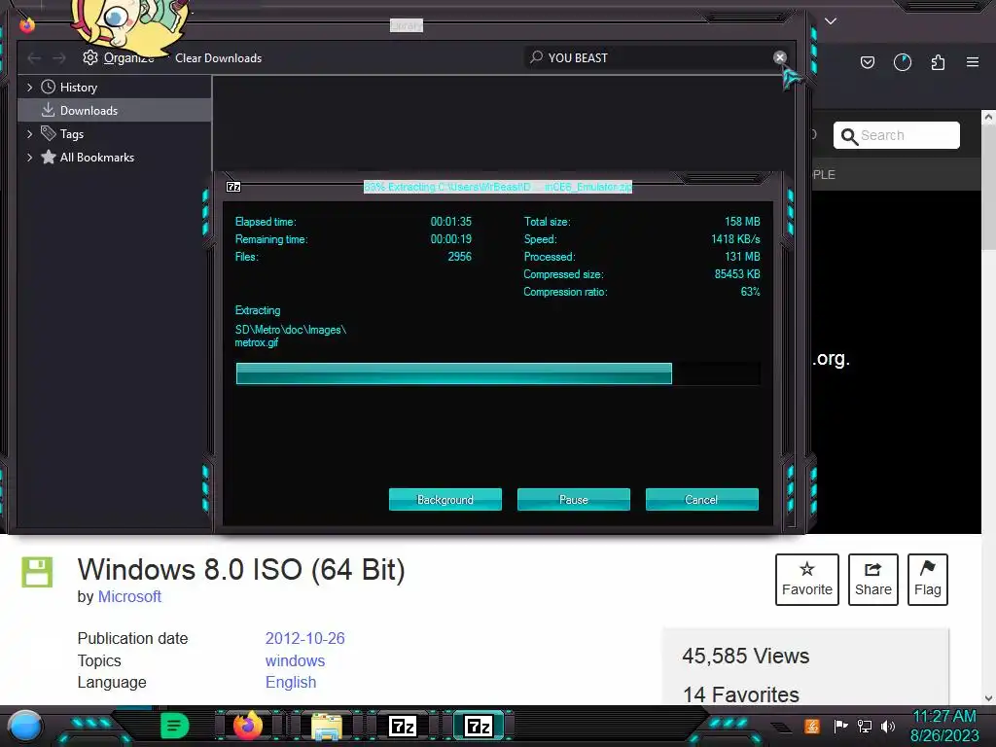Open network tray icon
This screenshot has width=996, height=747.
pyautogui.click(x=864, y=726)
